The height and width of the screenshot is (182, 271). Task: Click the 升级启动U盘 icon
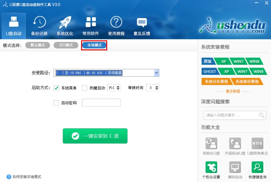point(235,143)
